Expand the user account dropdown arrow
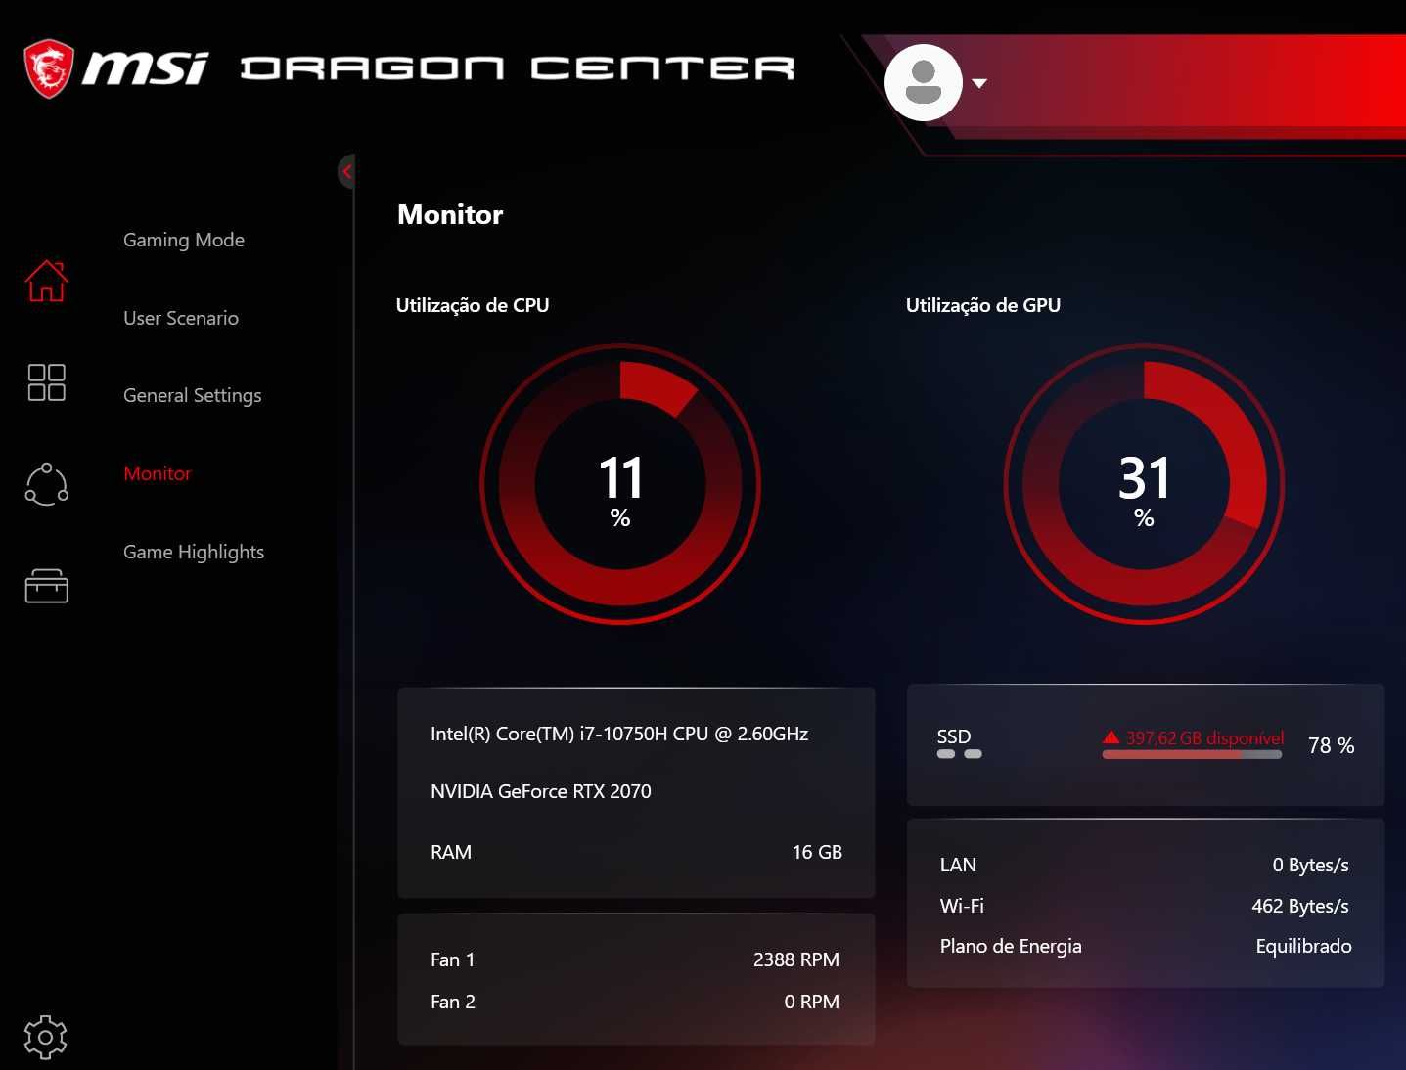 [979, 83]
